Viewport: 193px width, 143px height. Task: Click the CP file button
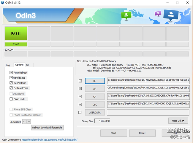click(x=95, y=97)
